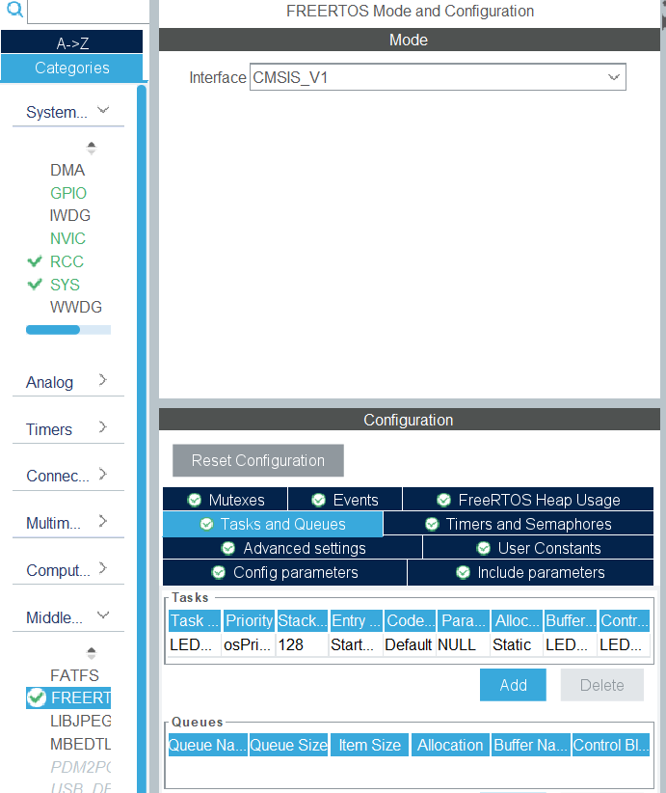The height and width of the screenshot is (793, 666).
Task: Open RCC configuration
Action: [67, 261]
